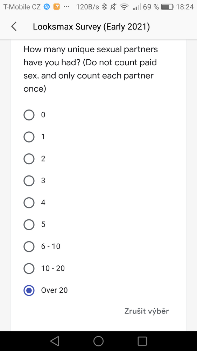The width and height of the screenshot is (197, 351).
Task: Tap the Bluetooth icon in status bar
Action: (x=104, y=7)
